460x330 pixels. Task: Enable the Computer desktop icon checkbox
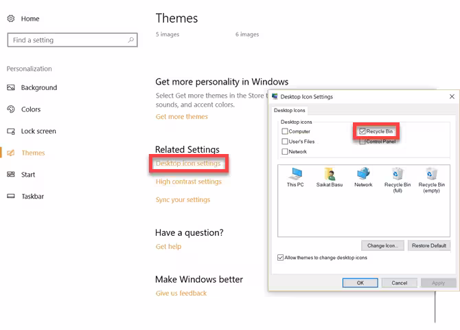284,131
